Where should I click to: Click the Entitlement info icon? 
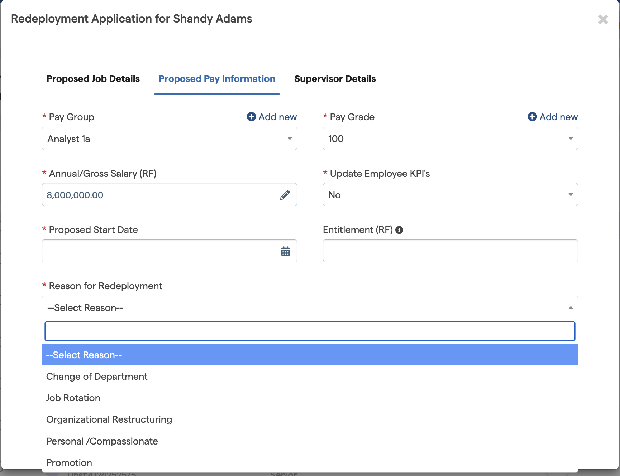(399, 230)
